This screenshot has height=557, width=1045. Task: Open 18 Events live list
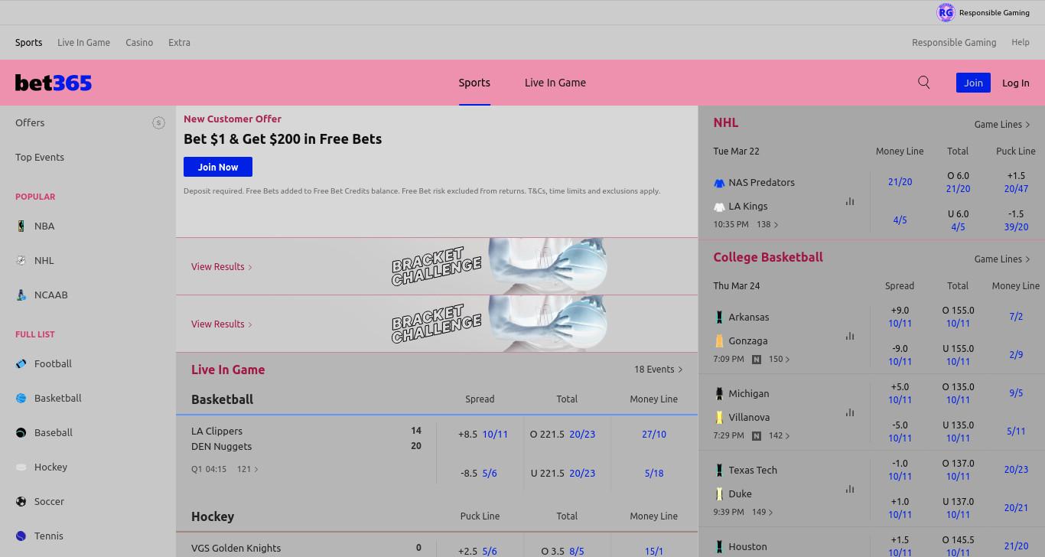(x=659, y=369)
